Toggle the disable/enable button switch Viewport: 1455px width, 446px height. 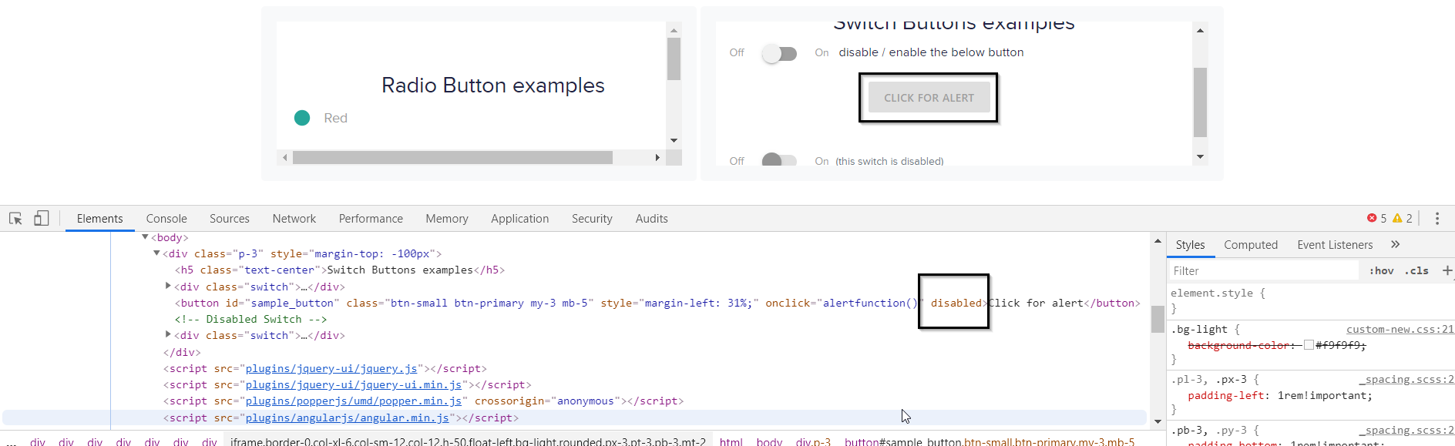pos(779,53)
